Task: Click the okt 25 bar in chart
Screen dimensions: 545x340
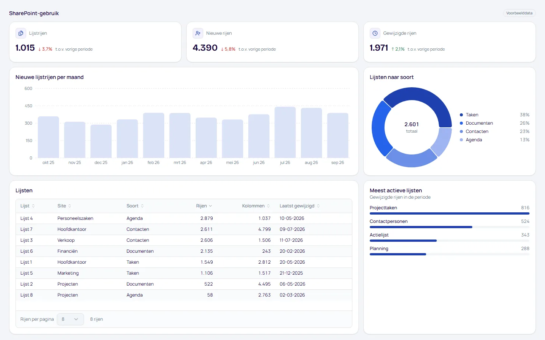Action: coord(48,137)
